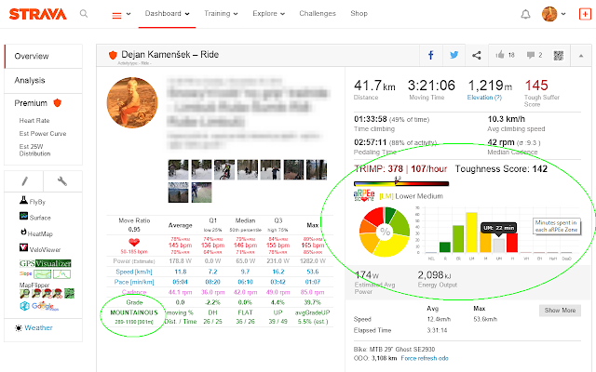Open comments speech bubble icon
The height and width of the screenshot is (372, 596).
tap(531, 56)
